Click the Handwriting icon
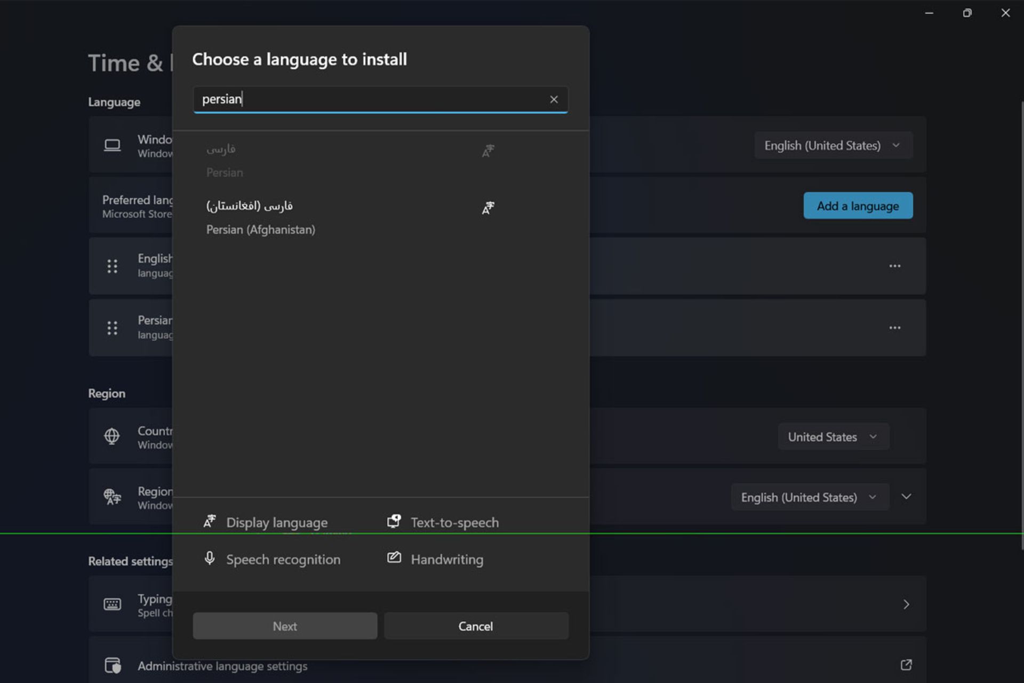 click(x=393, y=558)
